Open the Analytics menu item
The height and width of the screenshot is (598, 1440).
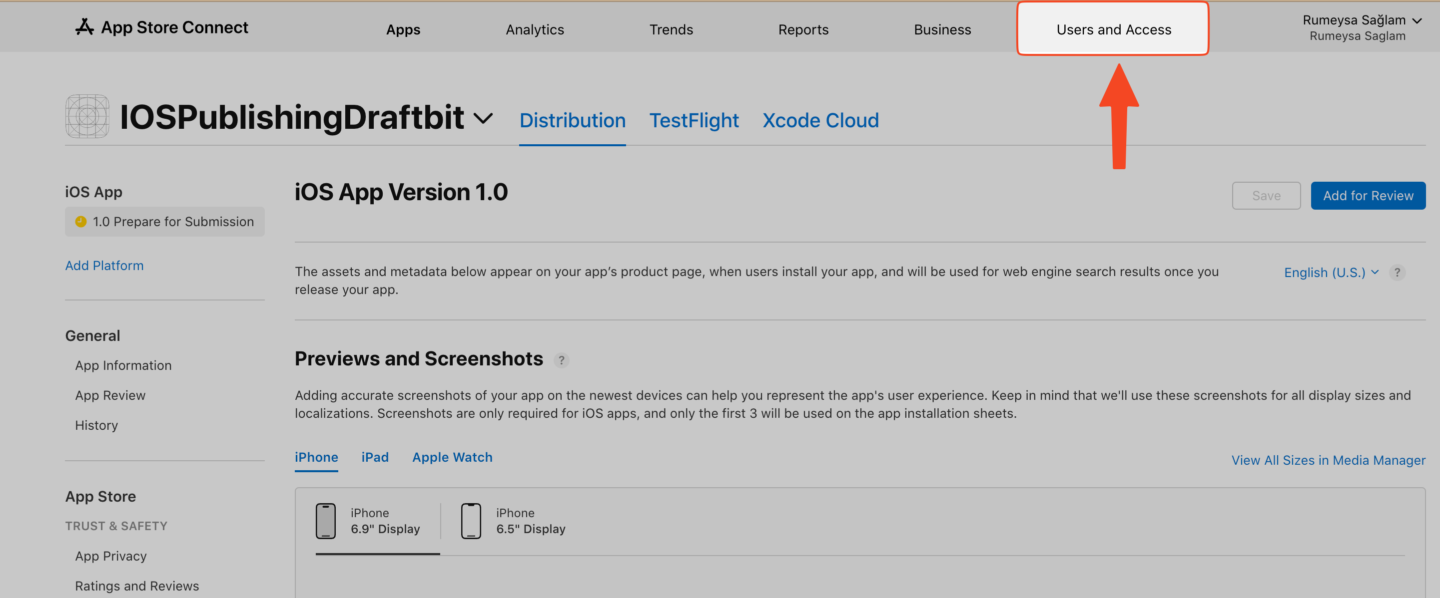[x=535, y=29]
